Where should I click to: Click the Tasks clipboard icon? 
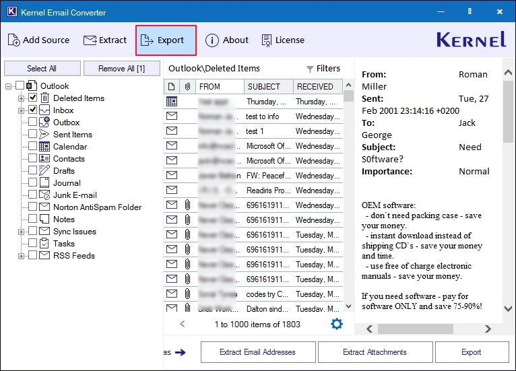[44, 243]
